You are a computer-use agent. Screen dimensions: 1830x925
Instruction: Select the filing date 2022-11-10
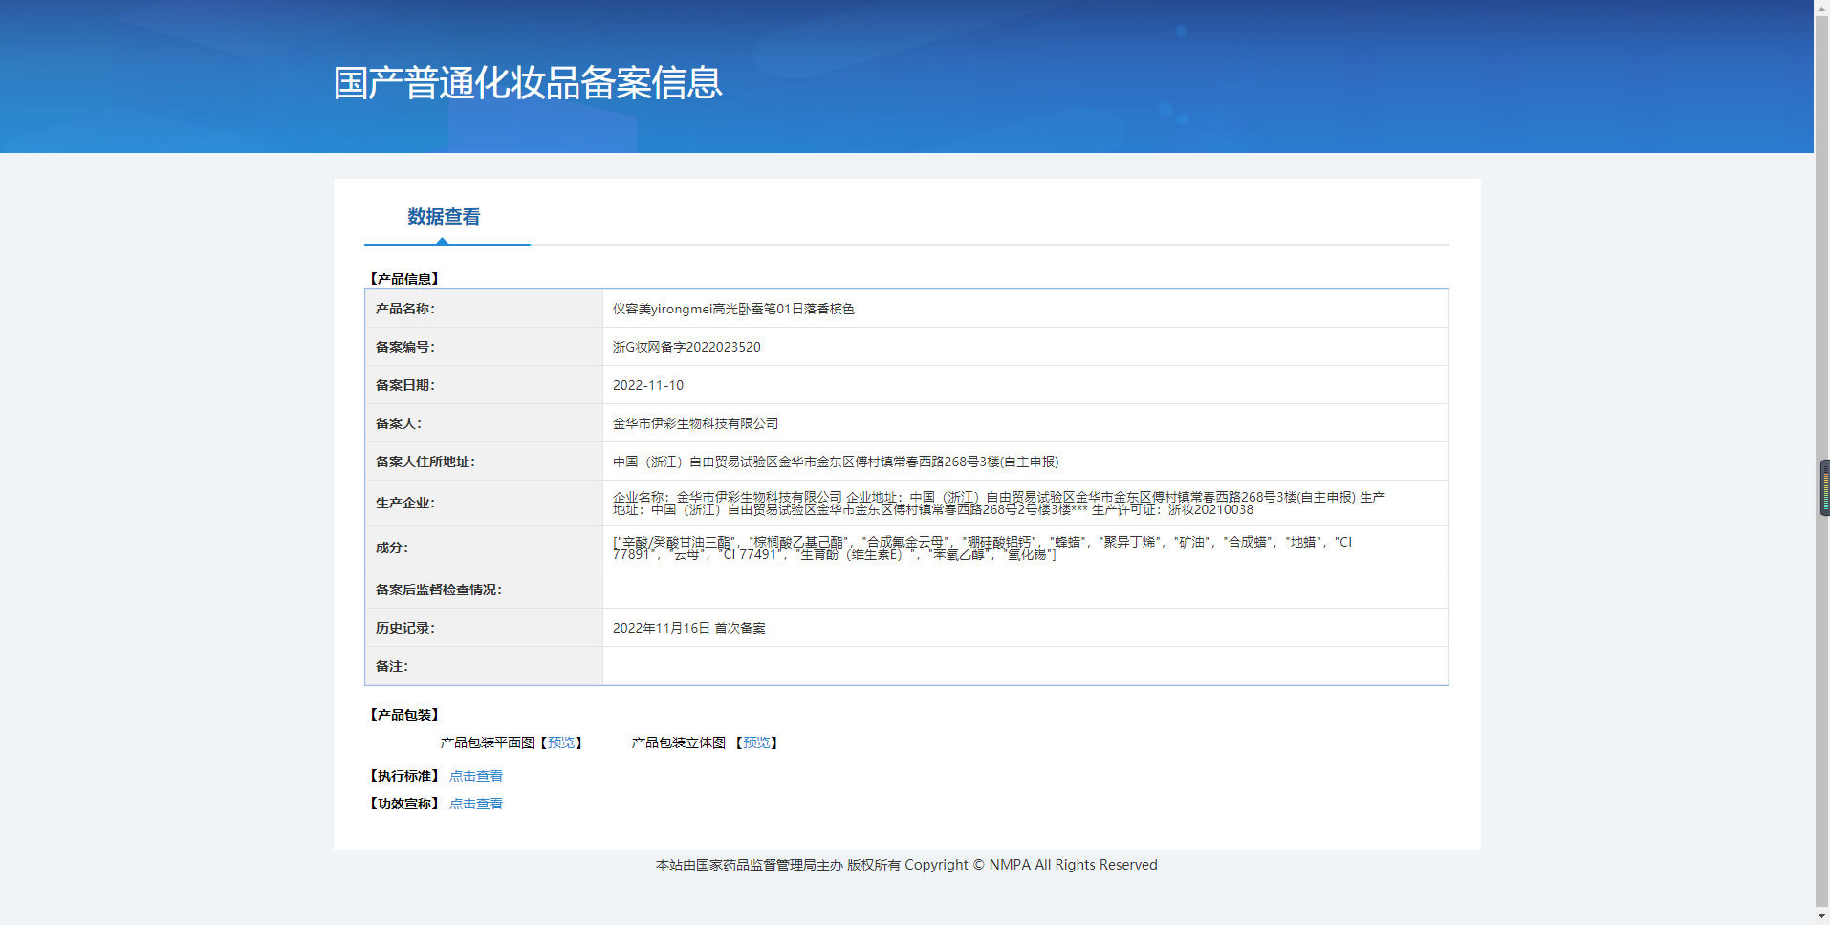click(x=648, y=385)
